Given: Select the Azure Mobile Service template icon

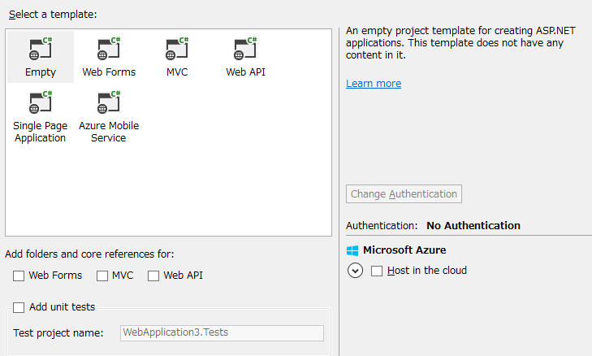Looking at the screenshot, I should (x=109, y=103).
